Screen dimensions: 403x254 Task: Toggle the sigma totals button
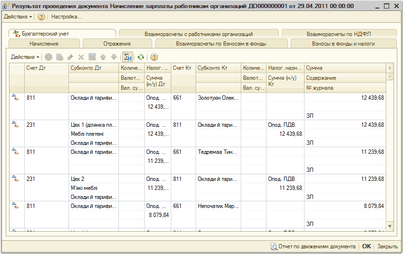point(128,57)
